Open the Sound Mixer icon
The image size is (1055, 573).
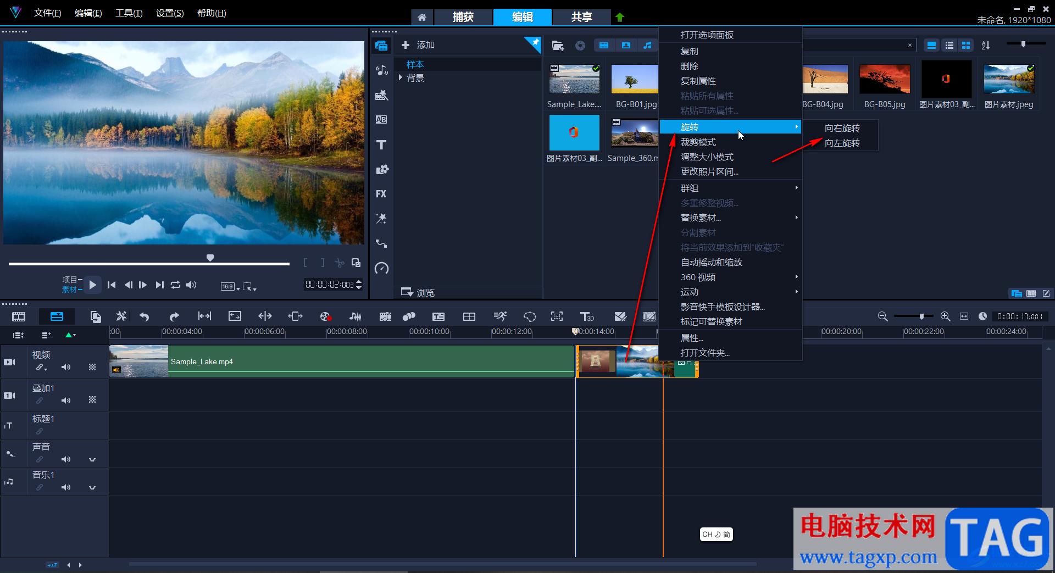click(356, 316)
